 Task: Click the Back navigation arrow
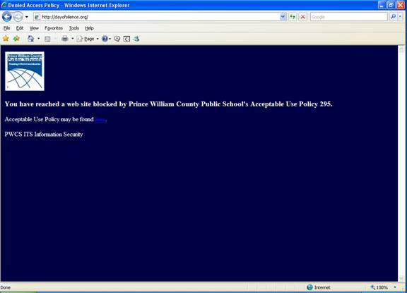coord(7,17)
